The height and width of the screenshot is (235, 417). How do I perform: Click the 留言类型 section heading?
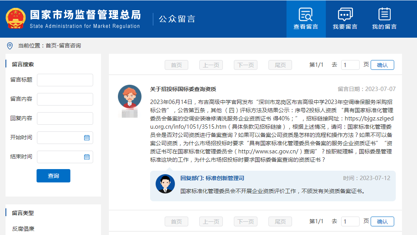(x=23, y=213)
